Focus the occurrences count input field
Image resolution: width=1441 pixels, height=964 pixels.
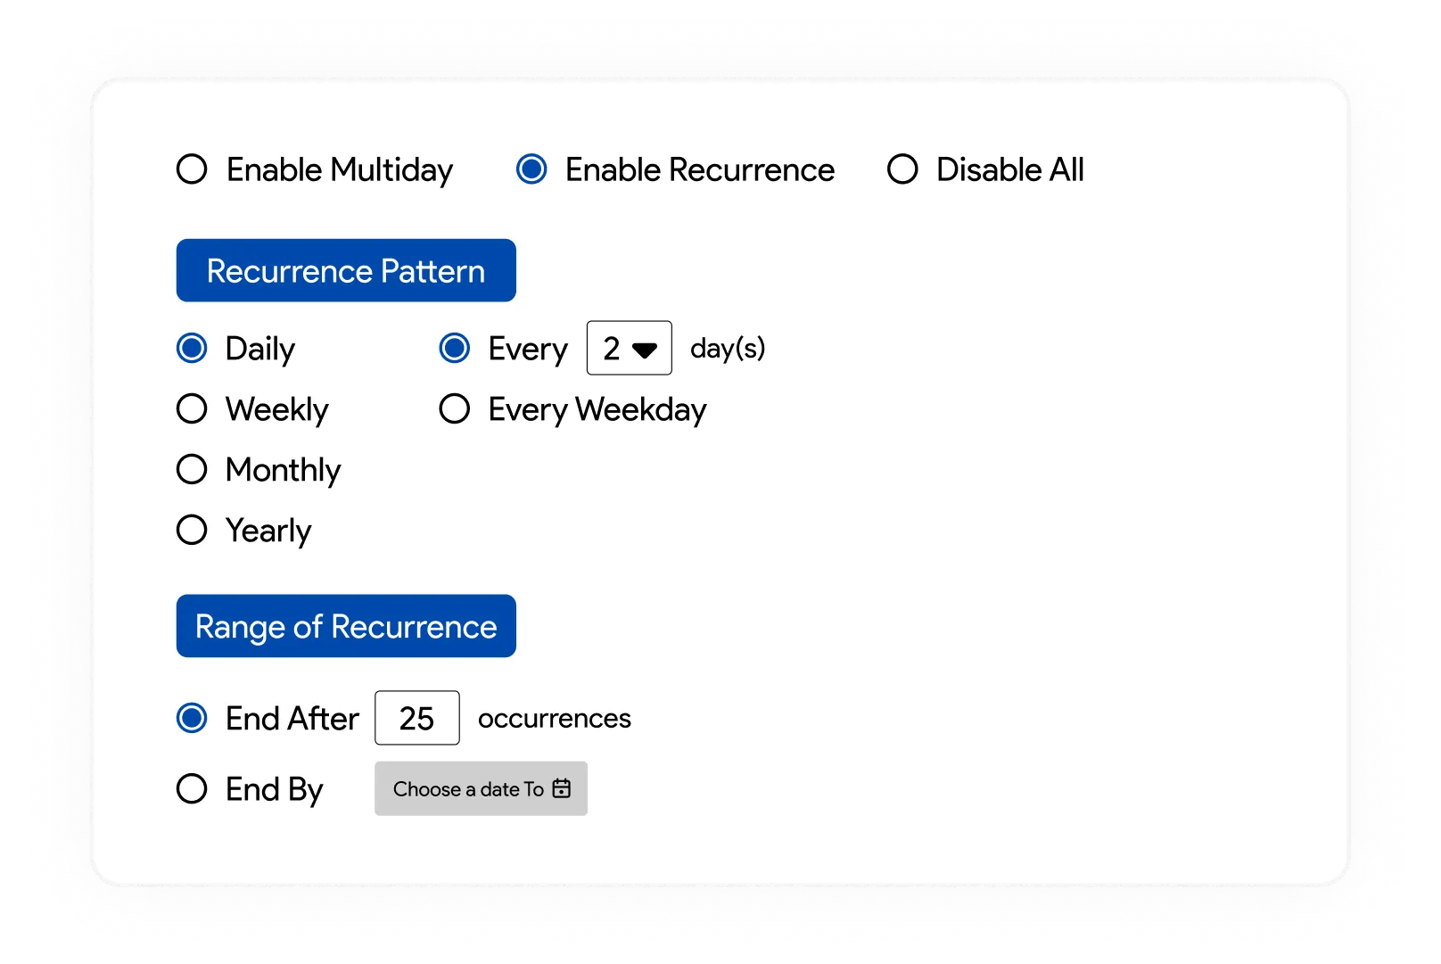click(416, 718)
